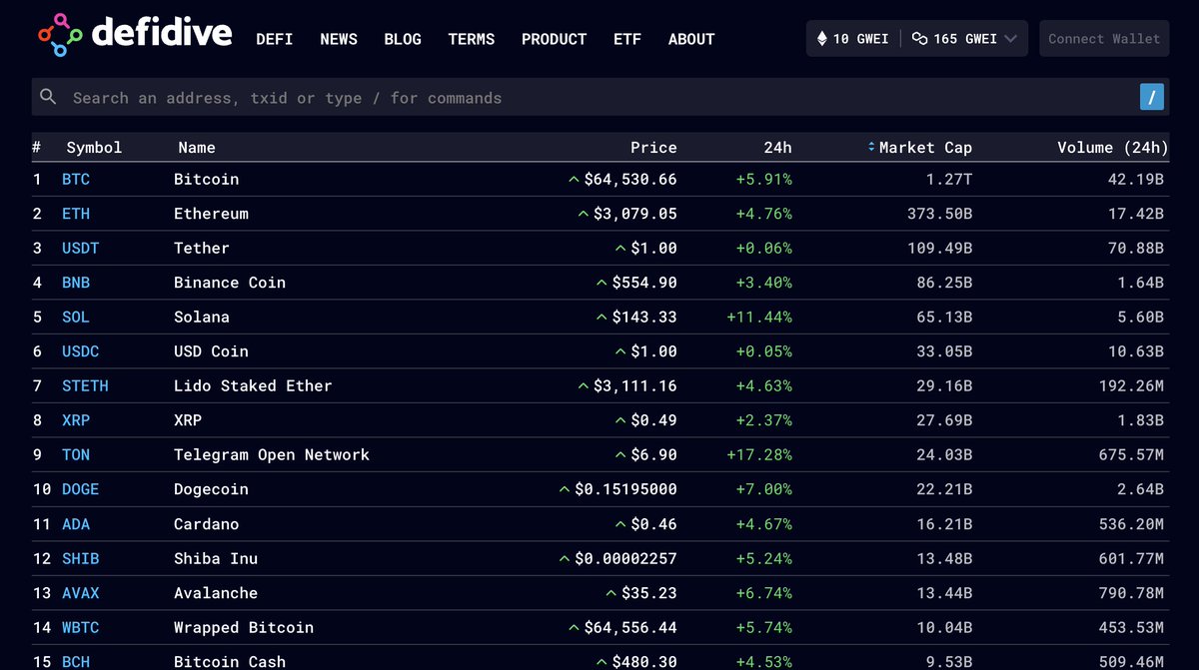Click the 70.88B Tether volume
Screen dimensions: 1199x670
(x=1136, y=249)
